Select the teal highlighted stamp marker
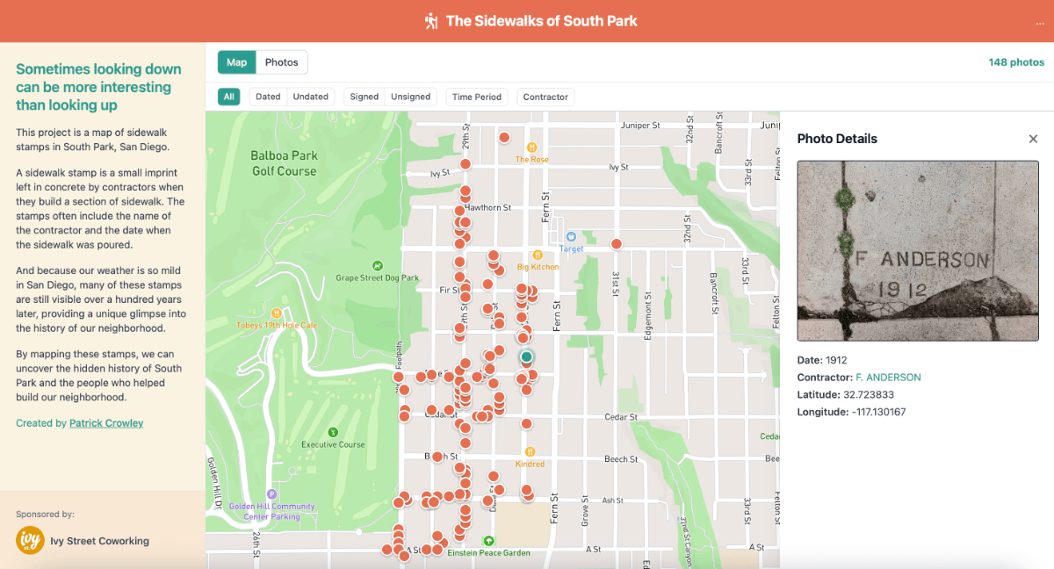The height and width of the screenshot is (569, 1054). [526, 357]
